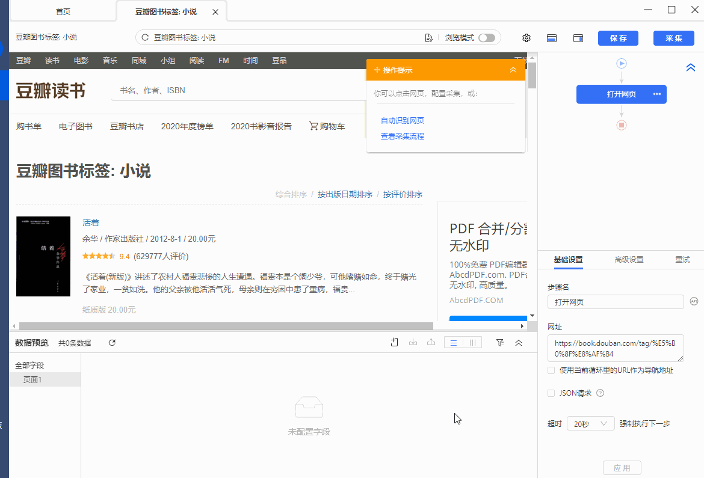Open settings via the gear icon

pyautogui.click(x=526, y=38)
